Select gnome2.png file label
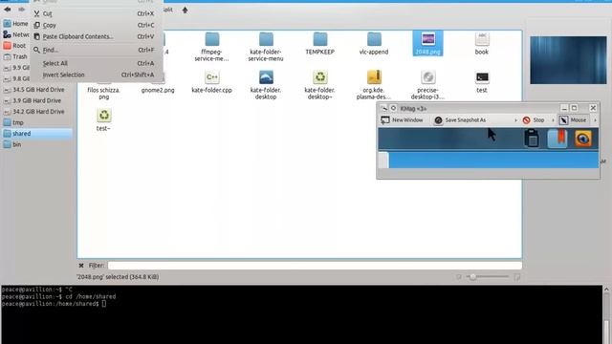 pos(158,90)
